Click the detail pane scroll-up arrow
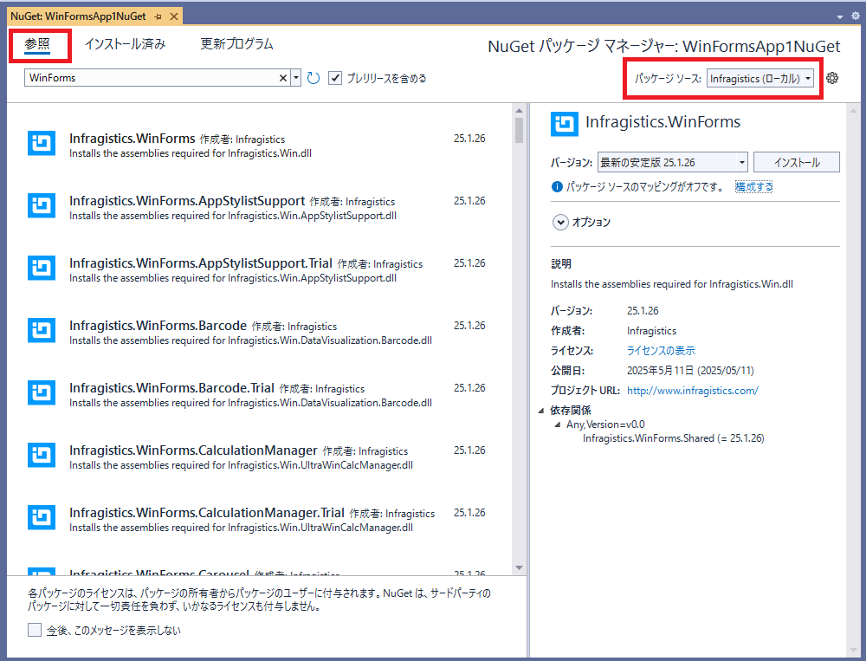 (x=854, y=110)
